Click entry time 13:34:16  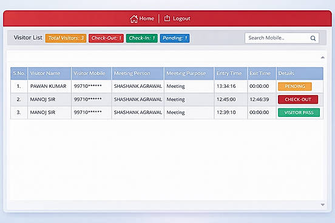click(x=226, y=86)
